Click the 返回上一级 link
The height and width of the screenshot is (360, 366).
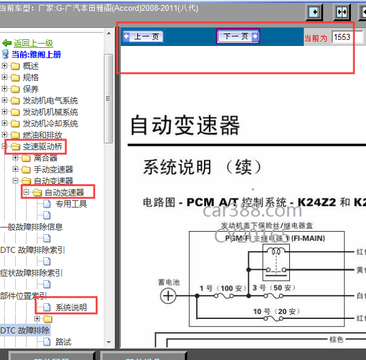pyautogui.click(x=33, y=43)
